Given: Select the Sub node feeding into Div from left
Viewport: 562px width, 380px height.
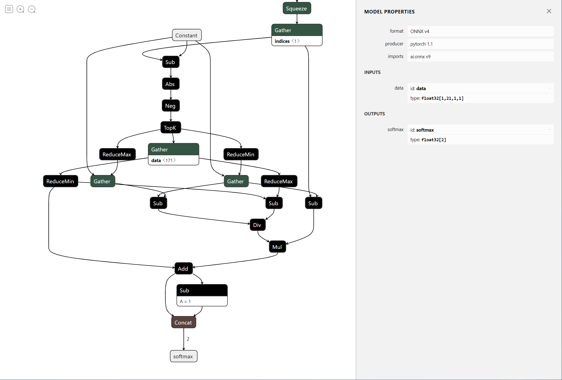Looking at the screenshot, I should 158,203.
